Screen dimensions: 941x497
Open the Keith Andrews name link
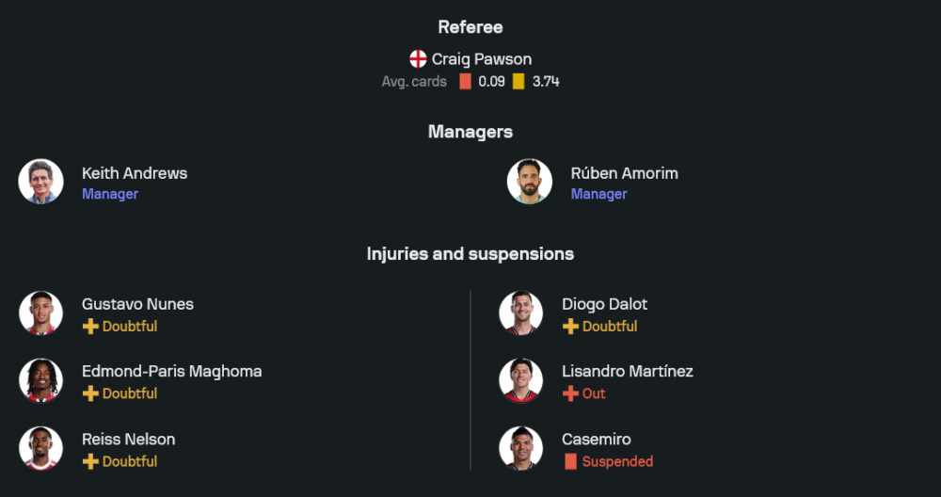coord(135,173)
